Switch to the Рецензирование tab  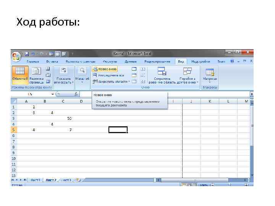157,61
